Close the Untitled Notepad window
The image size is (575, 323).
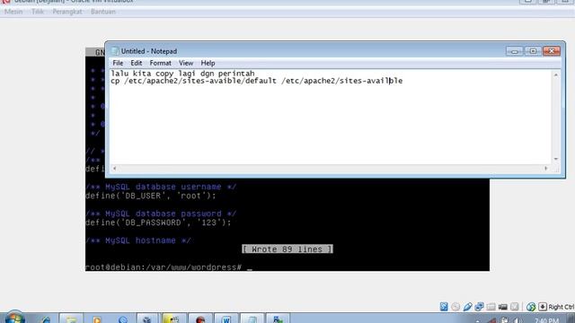click(x=552, y=51)
